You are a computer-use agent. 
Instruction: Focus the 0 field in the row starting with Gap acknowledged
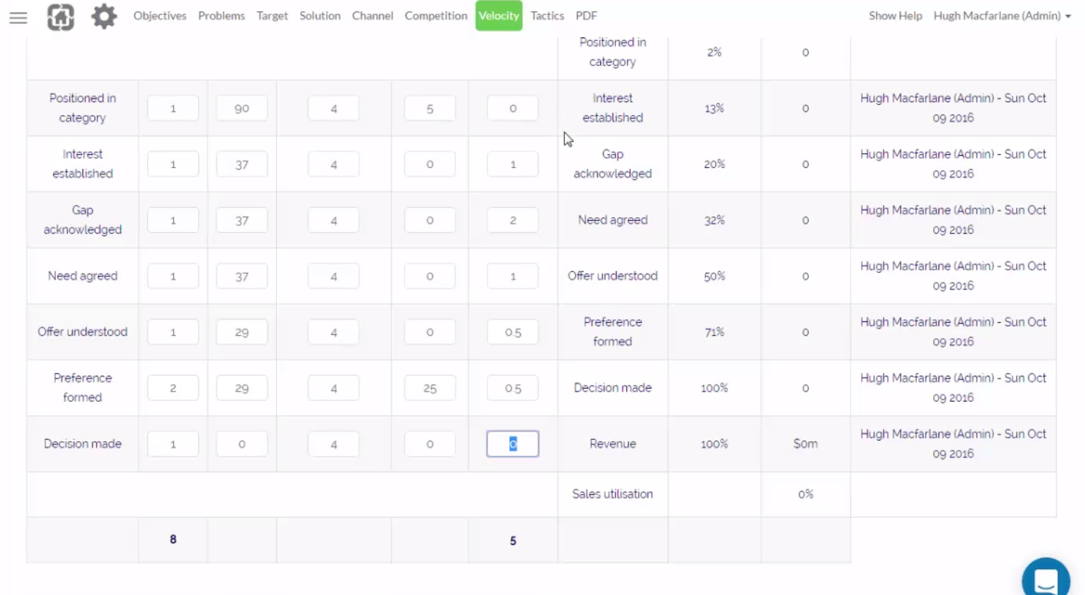[x=430, y=220]
